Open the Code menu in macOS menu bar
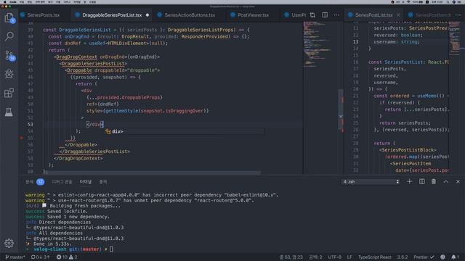 click(13, 1)
